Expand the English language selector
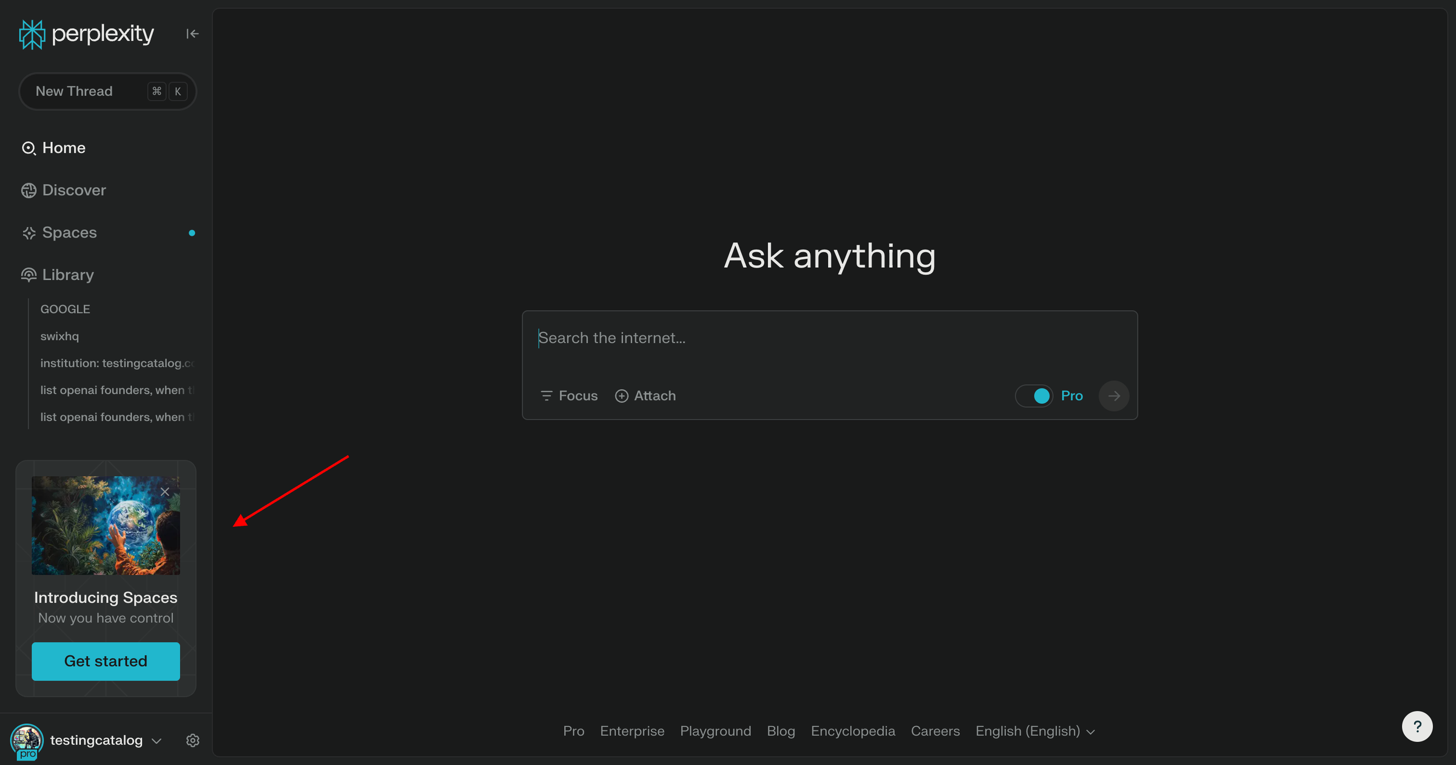 tap(1034, 731)
